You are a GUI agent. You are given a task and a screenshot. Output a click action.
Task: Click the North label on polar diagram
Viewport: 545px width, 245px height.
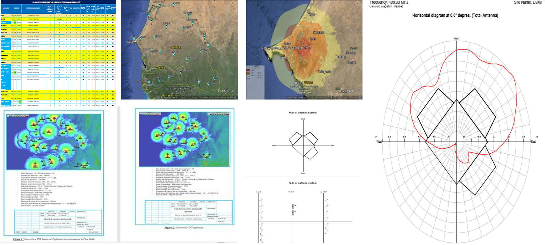pyautogui.click(x=456, y=38)
